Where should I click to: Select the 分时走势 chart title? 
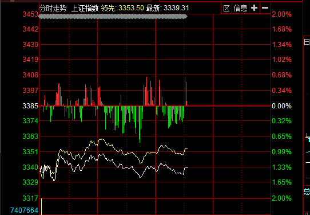pos(53,9)
